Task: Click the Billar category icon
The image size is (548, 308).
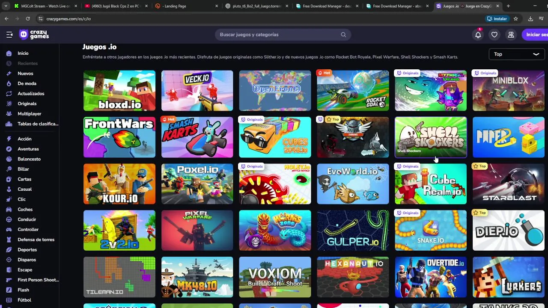Action: 9,169
